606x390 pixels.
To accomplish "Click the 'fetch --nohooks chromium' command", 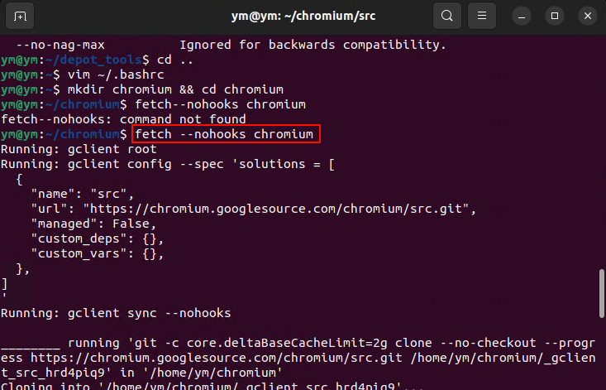I will point(224,134).
